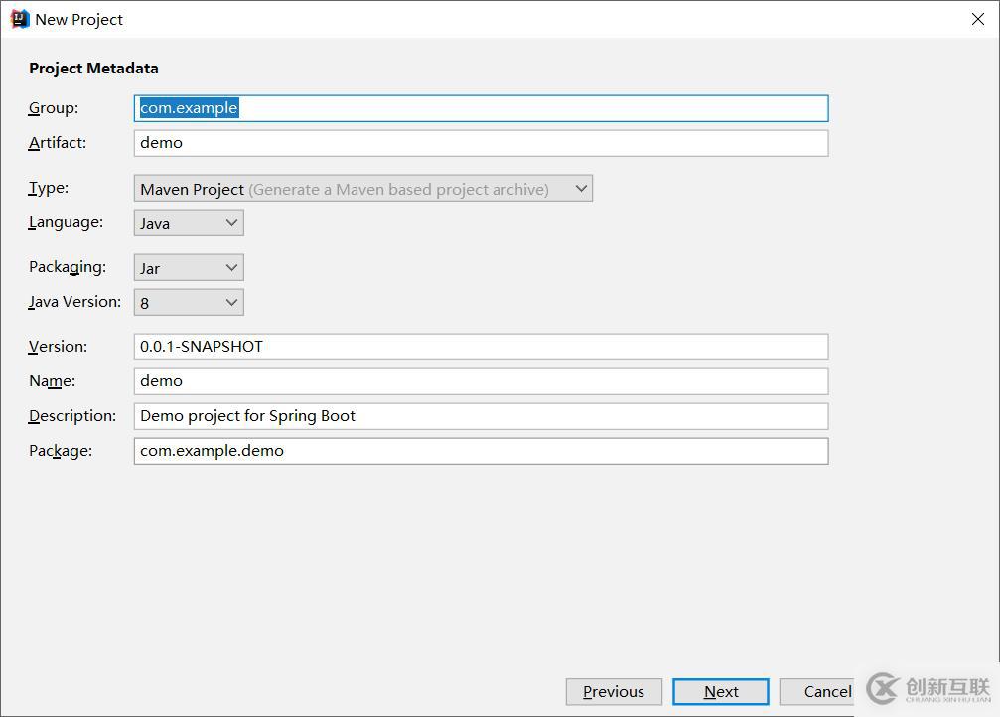Click the Project Metadata heading
The image size is (1000, 717).
93,69
